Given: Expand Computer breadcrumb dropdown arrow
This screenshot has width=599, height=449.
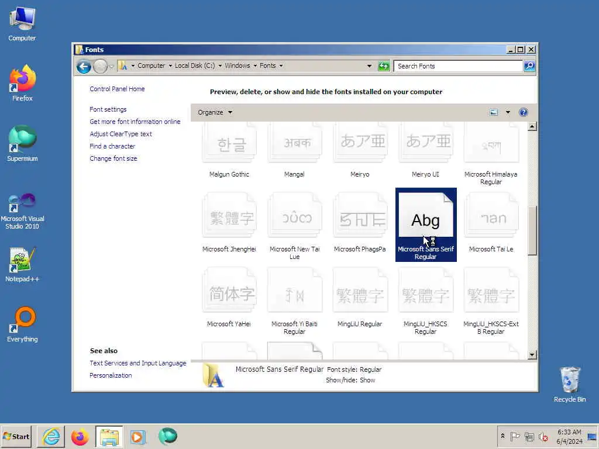Looking at the screenshot, I should pyautogui.click(x=170, y=65).
